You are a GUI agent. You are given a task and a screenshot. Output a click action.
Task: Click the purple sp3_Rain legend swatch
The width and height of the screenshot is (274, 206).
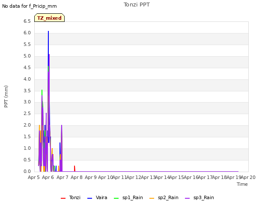[188, 198]
